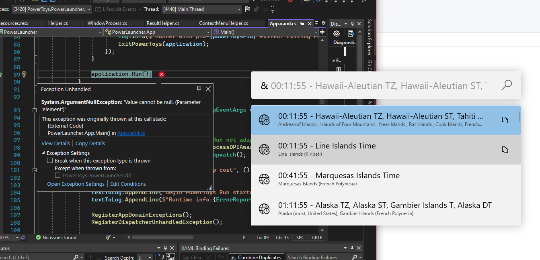Click the globe-clock icon of Line Islands Time

[264, 149]
